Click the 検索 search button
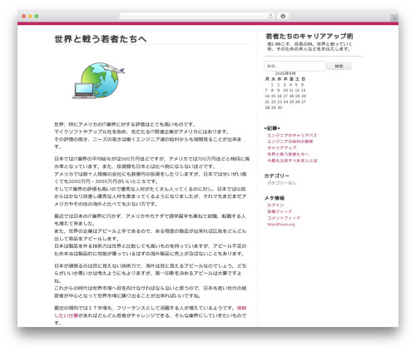The image size is (416, 352). tap(339, 66)
